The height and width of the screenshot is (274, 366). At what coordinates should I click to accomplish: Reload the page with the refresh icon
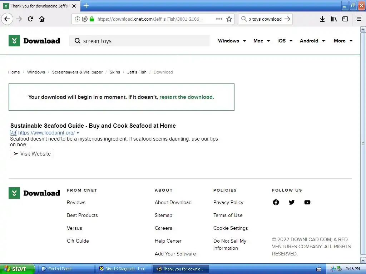coord(30,19)
